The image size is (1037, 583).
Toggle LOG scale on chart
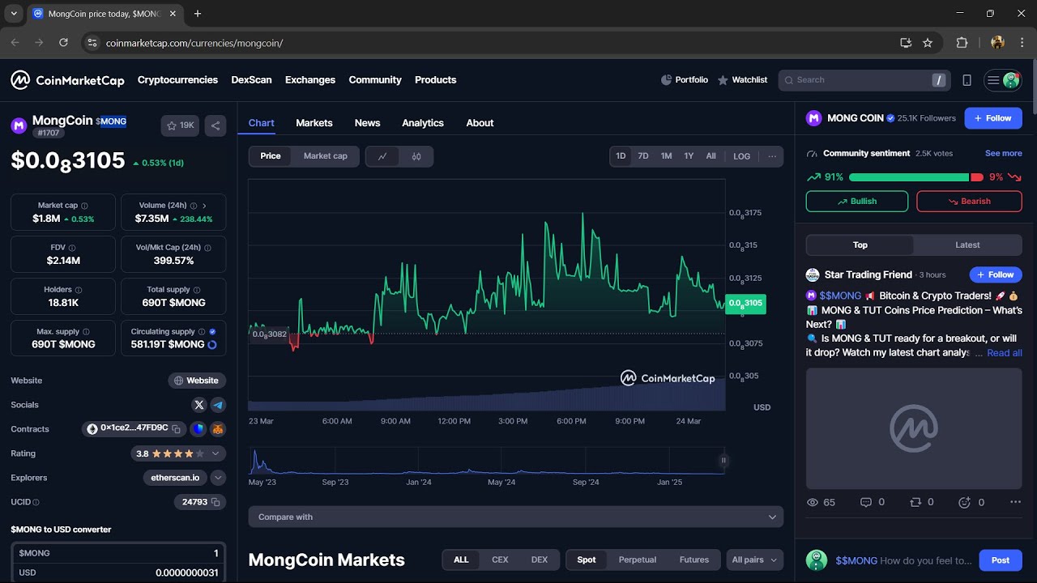click(742, 156)
